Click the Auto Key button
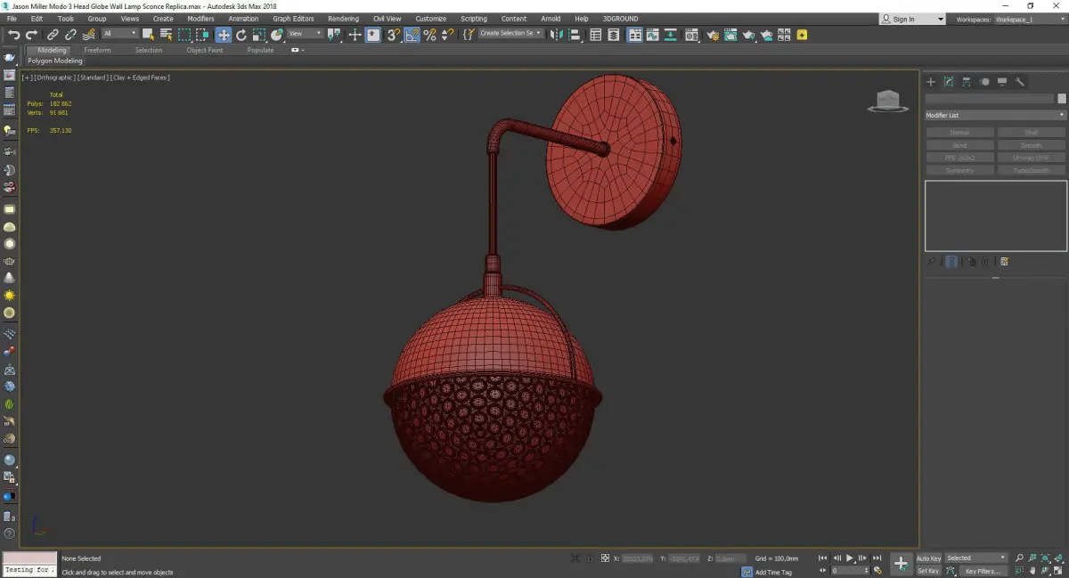 click(x=928, y=558)
